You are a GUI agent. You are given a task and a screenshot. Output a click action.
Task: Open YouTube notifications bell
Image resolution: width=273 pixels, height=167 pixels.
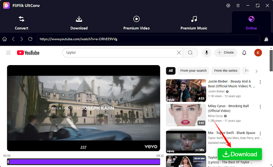(244, 52)
